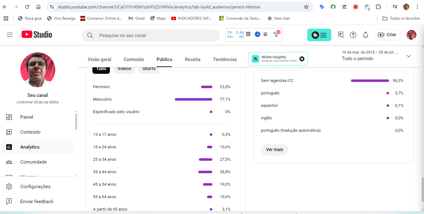Open the Vivo Recarga bookmark
This screenshot has height=214, width=424.
61,18
